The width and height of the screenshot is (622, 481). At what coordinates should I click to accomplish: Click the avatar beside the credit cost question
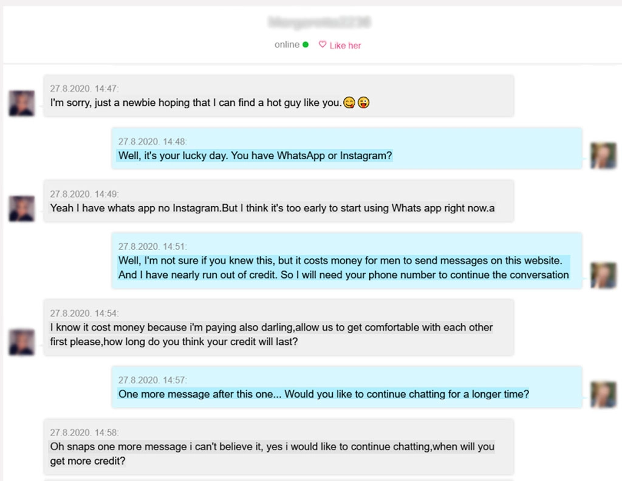[x=21, y=342]
